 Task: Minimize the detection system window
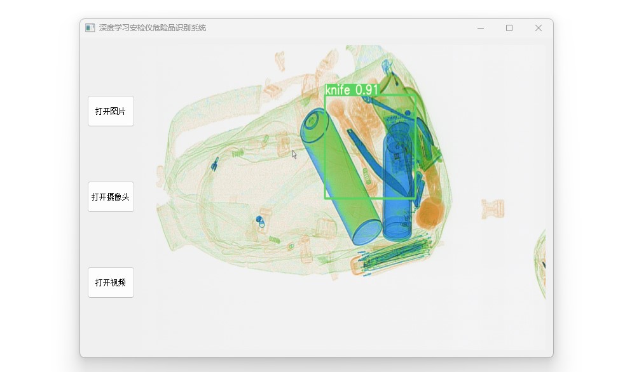(481, 28)
